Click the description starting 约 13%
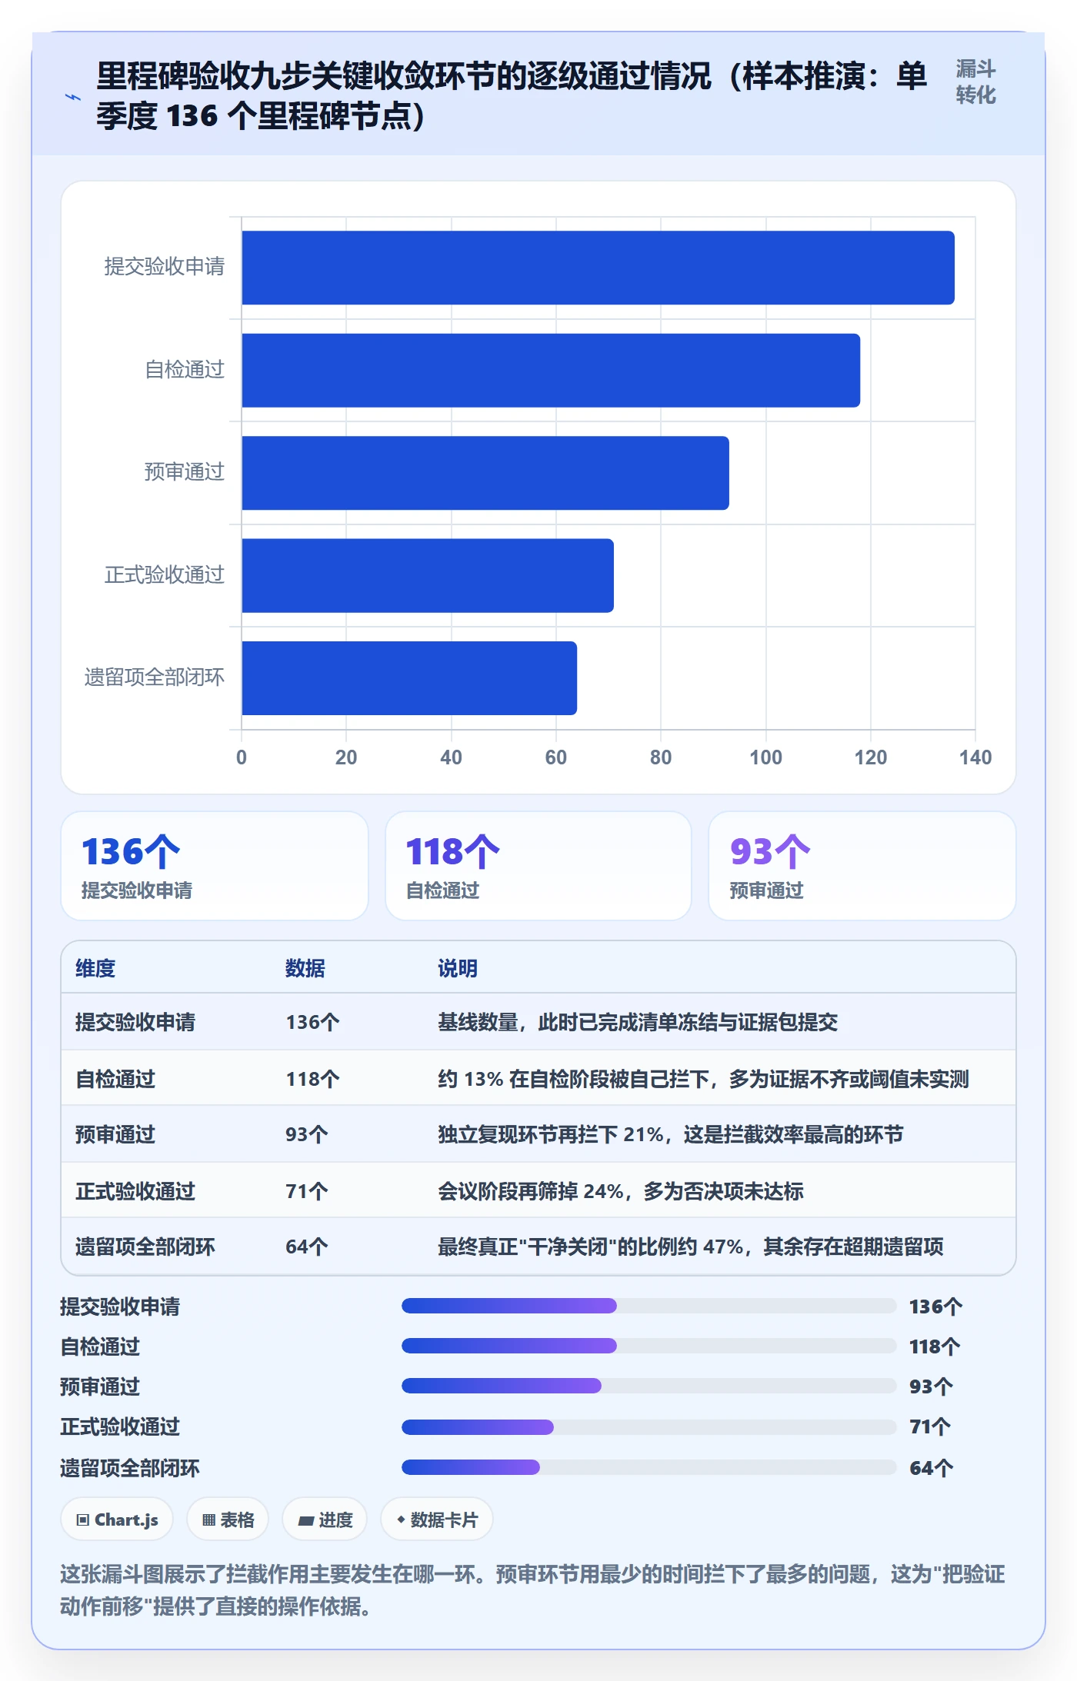 pyautogui.click(x=703, y=1079)
